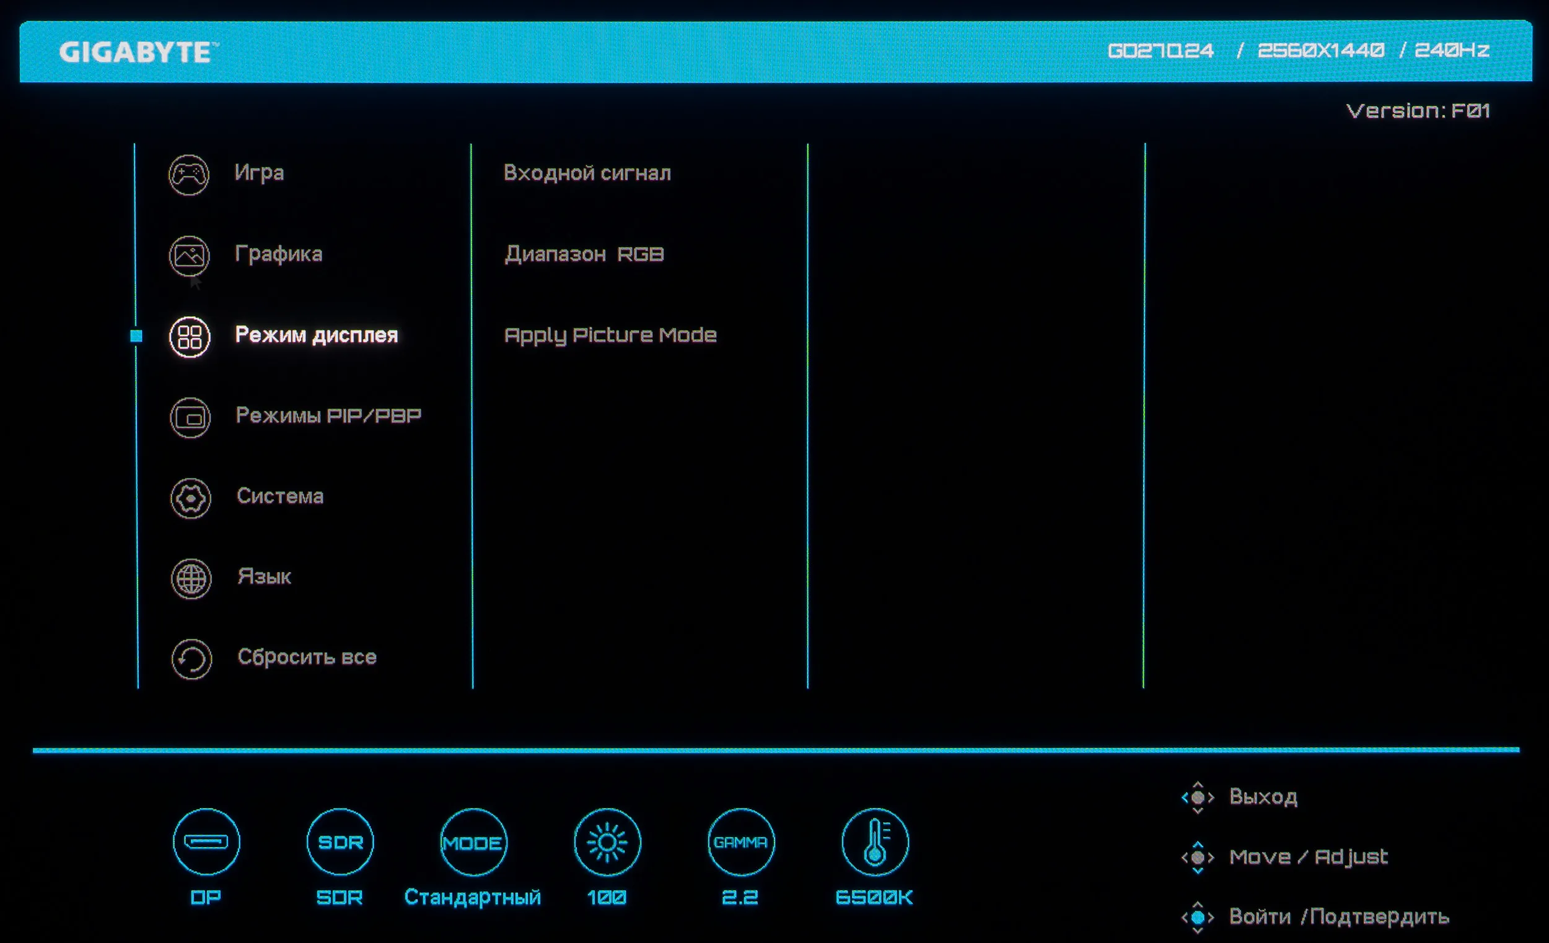Select the Режимы PIP/PBP menu label

pyautogui.click(x=328, y=415)
